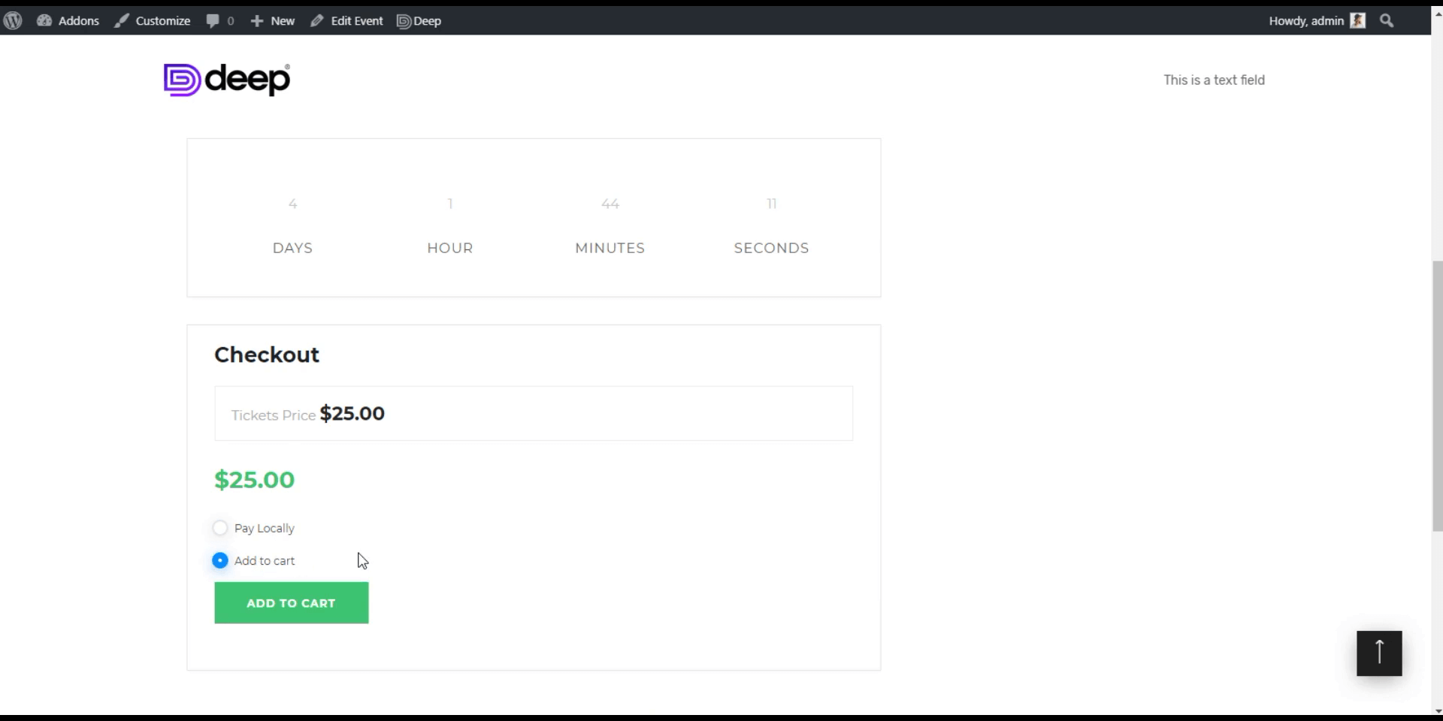Click the HOUR countdown label
This screenshot has height=721, width=1443.
[x=450, y=248]
